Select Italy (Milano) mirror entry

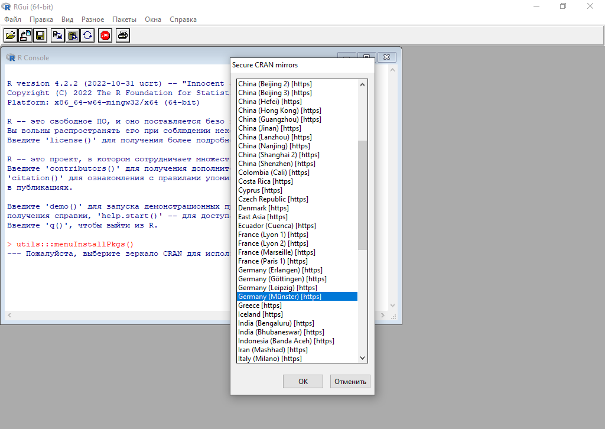point(269,359)
